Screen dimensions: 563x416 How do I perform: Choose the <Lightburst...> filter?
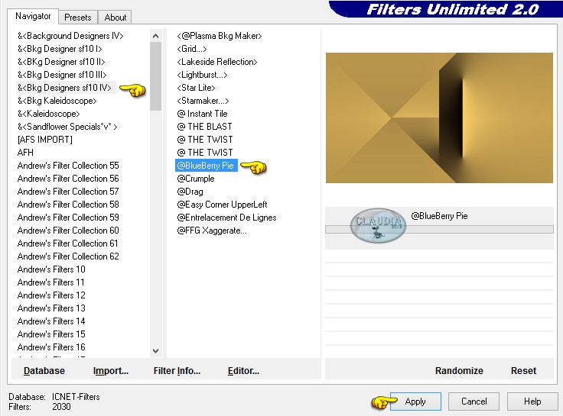tap(202, 75)
